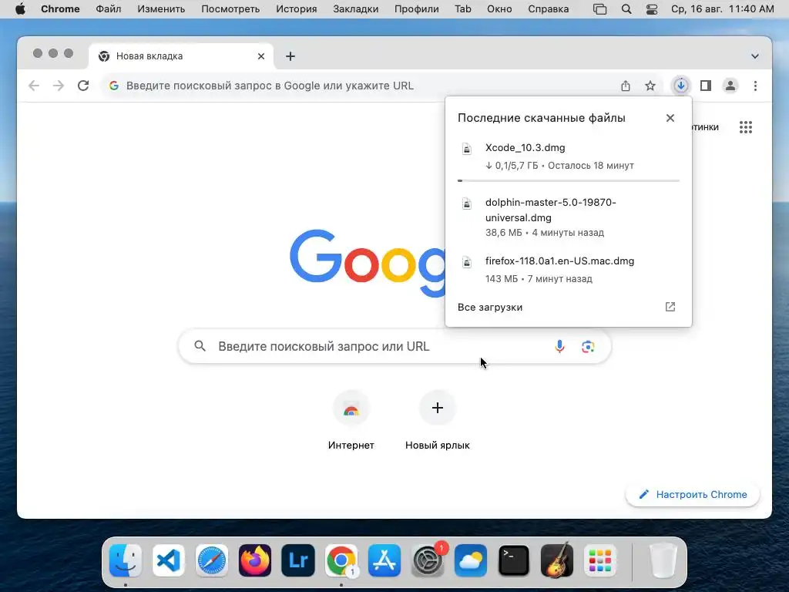The width and height of the screenshot is (789, 592).
Task: Select the Новая вкладка tab
Action: (x=181, y=56)
